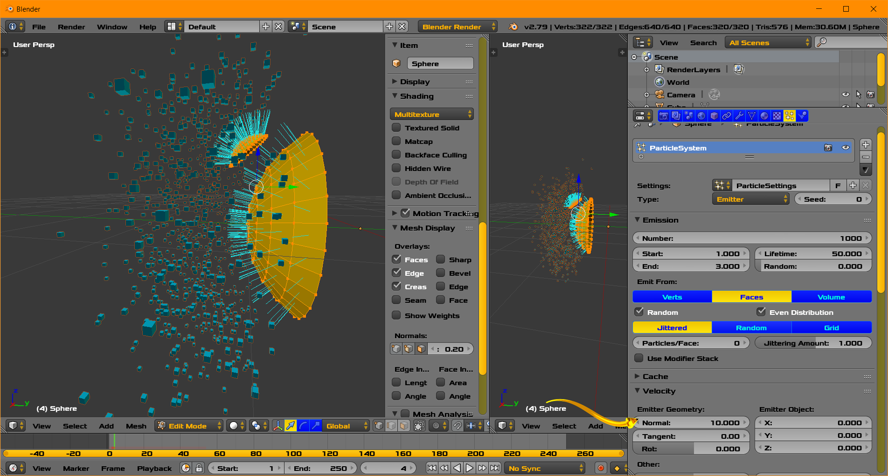Open the Material properties tab
The width and height of the screenshot is (888, 476).
pyautogui.click(x=764, y=116)
